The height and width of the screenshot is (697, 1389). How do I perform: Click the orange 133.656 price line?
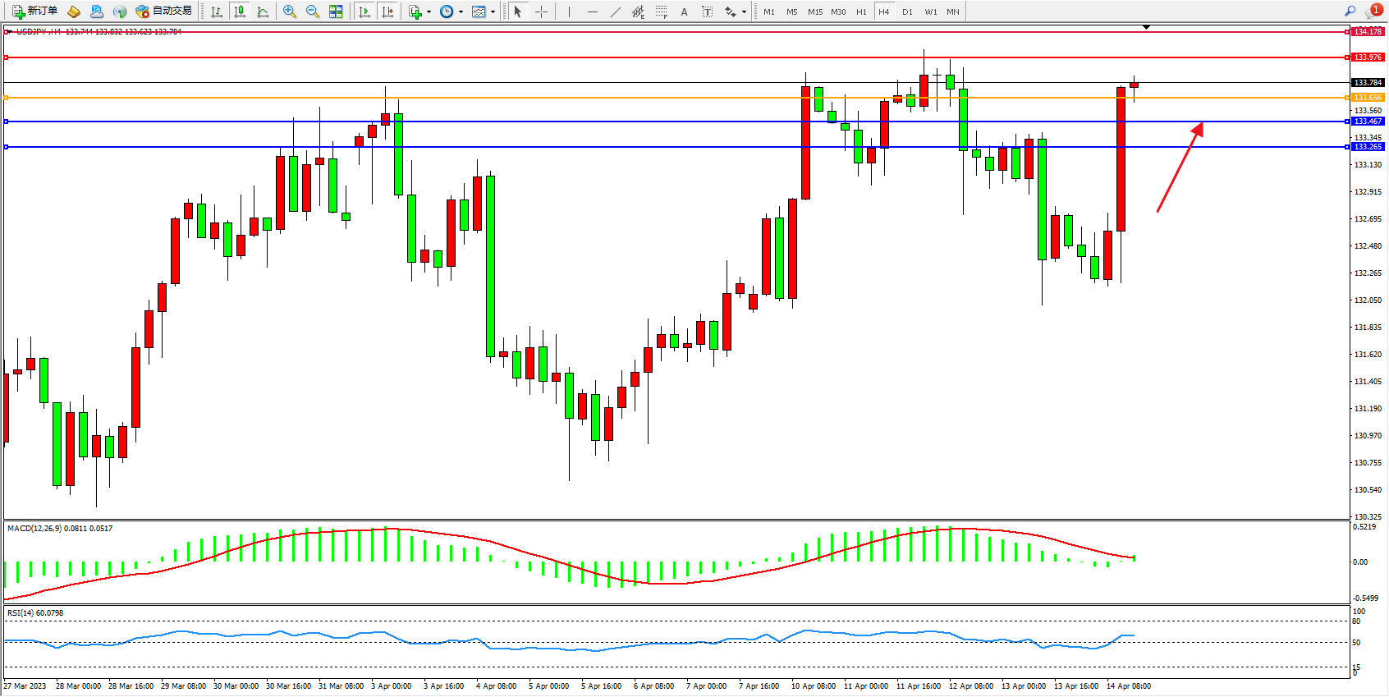coord(657,98)
